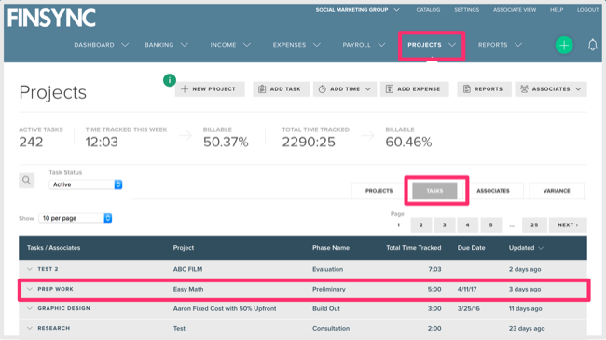Go to page 4
Screen dimensions: 606x340
[468, 224]
